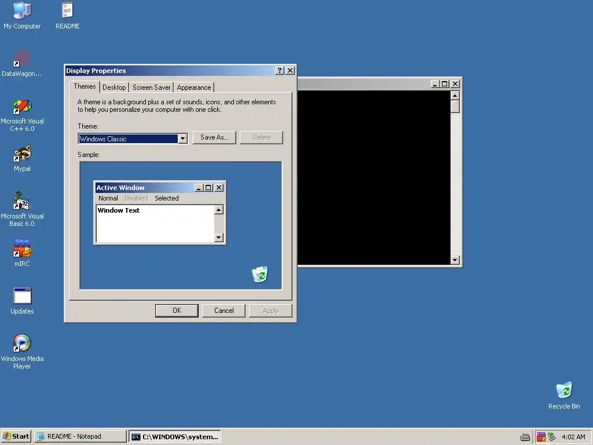Click sample window scrollbar up arrow

click(x=219, y=210)
